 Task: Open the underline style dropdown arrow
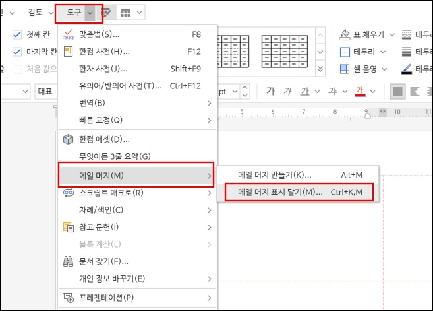(x=317, y=92)
